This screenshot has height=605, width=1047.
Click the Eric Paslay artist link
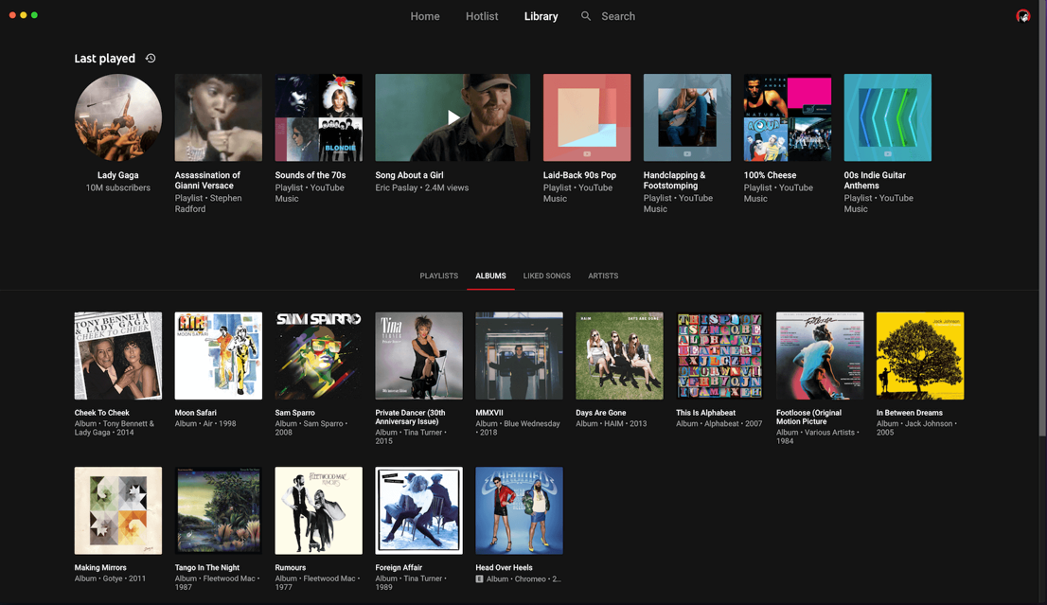[396, 188]
